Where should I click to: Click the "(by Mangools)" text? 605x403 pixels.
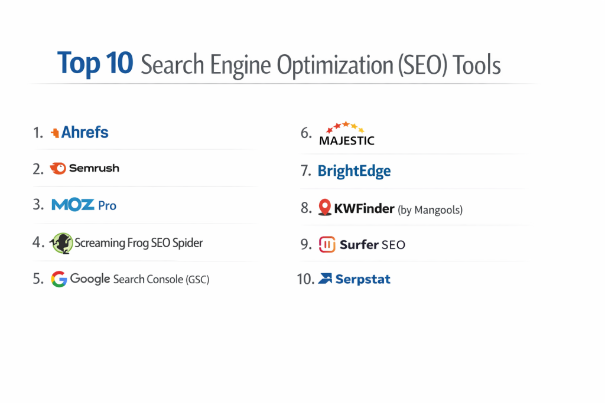point(430,209)
